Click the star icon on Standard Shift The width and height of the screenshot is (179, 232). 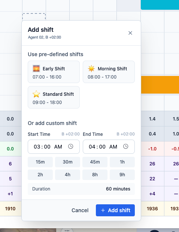36,94
